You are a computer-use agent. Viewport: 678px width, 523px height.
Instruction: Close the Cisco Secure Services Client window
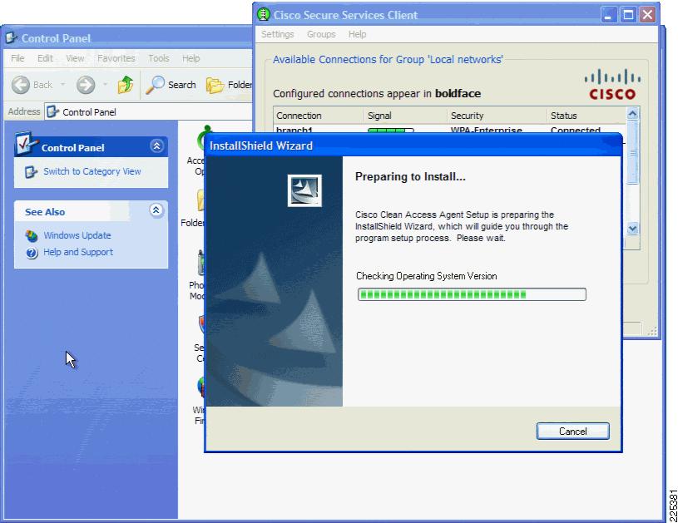click(x=647, y=15)
